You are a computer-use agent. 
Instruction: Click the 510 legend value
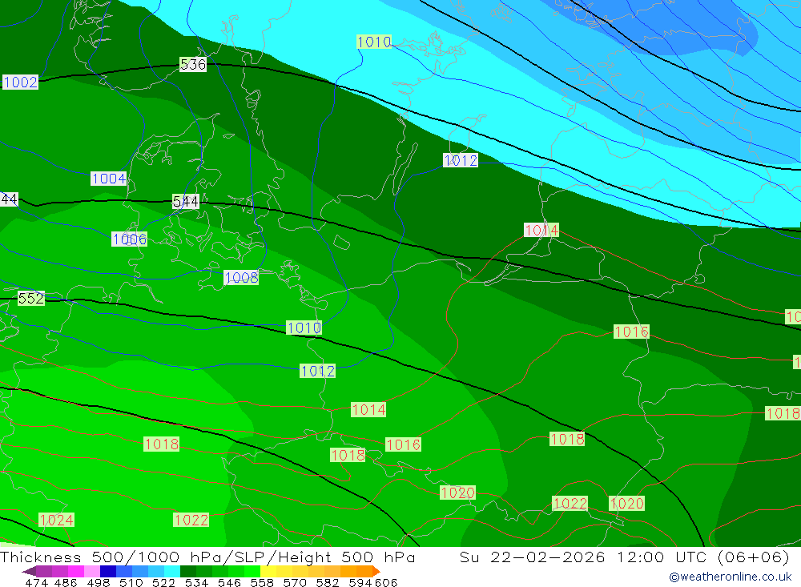coord(131,583)
